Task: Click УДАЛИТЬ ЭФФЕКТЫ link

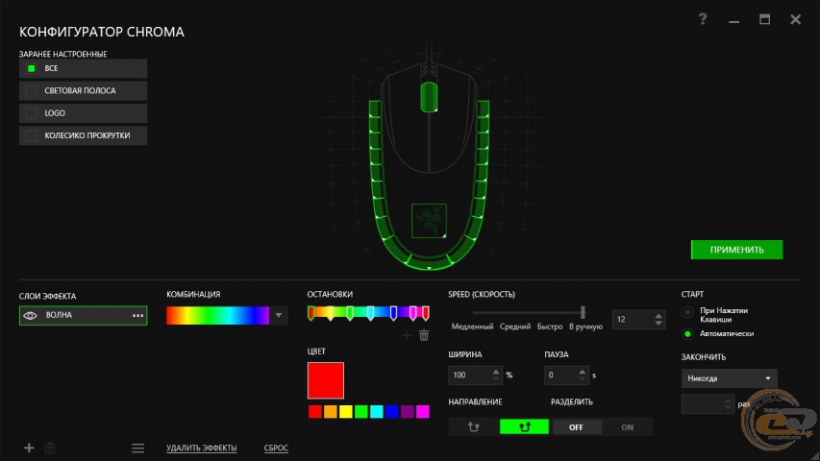Action: point(201,448)
